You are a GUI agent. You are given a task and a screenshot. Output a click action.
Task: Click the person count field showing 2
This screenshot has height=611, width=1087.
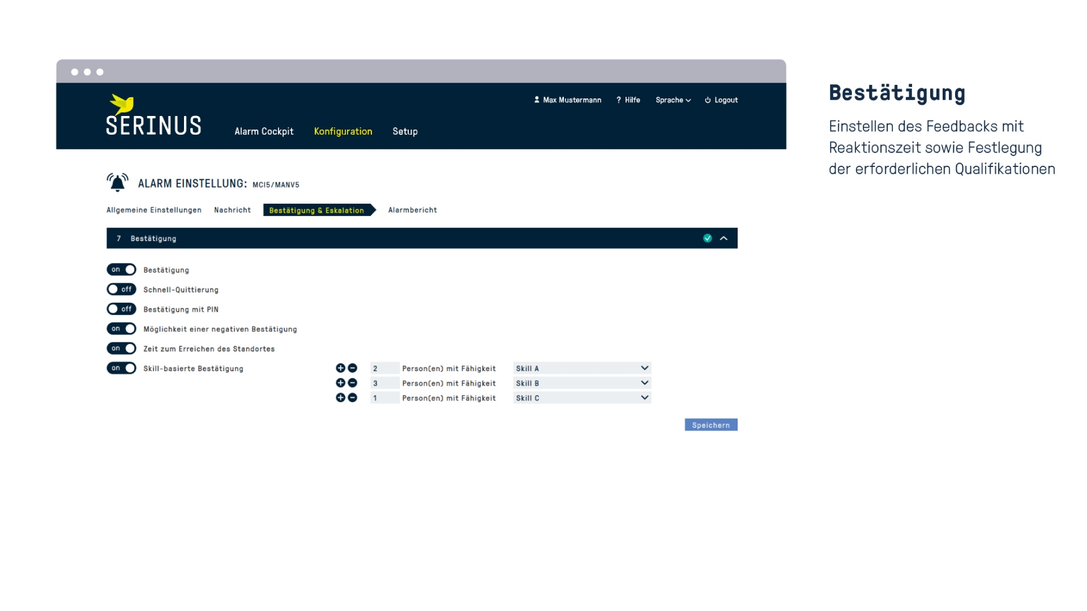(x=384, y=368)
